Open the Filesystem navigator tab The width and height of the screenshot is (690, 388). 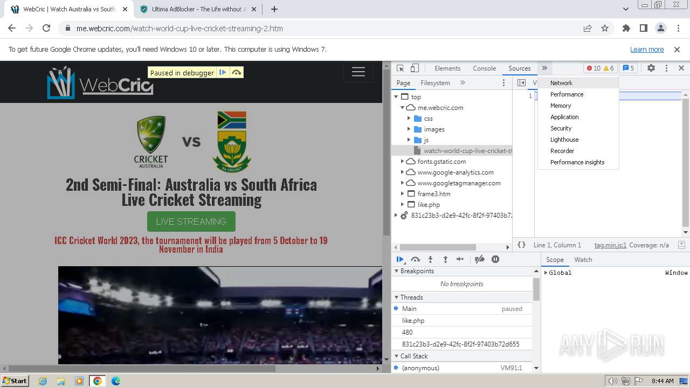coord(435,83)
